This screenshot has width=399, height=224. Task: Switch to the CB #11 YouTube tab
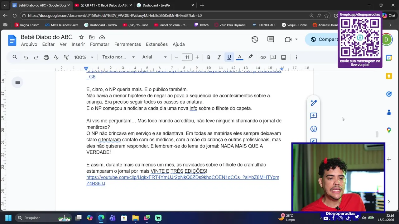point(103,5)
